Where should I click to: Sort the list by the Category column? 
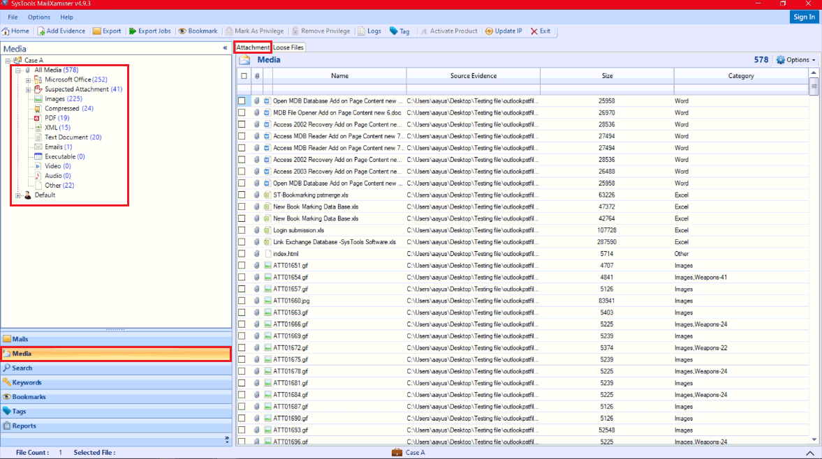(741, 76)
